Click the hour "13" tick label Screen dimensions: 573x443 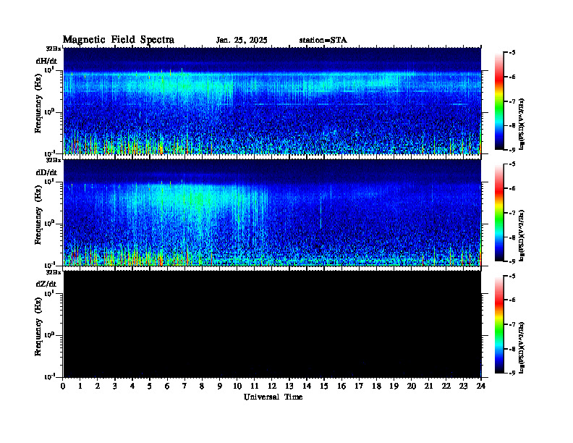pos(290,387)
